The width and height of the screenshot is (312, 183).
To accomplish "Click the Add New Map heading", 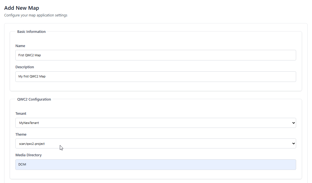I will click(x=22, y=8).
